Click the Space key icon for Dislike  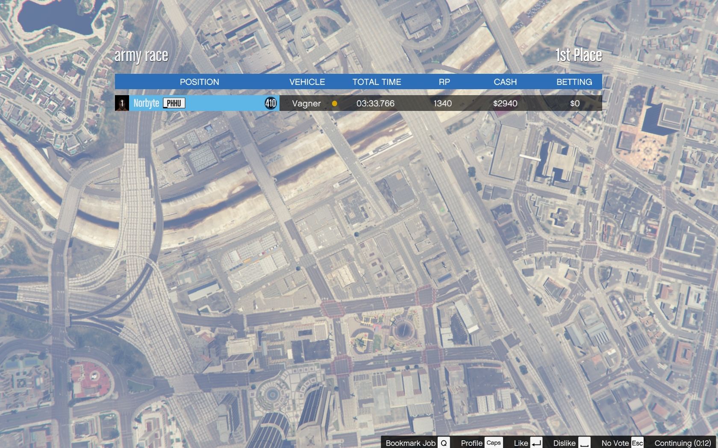[584, 443]
